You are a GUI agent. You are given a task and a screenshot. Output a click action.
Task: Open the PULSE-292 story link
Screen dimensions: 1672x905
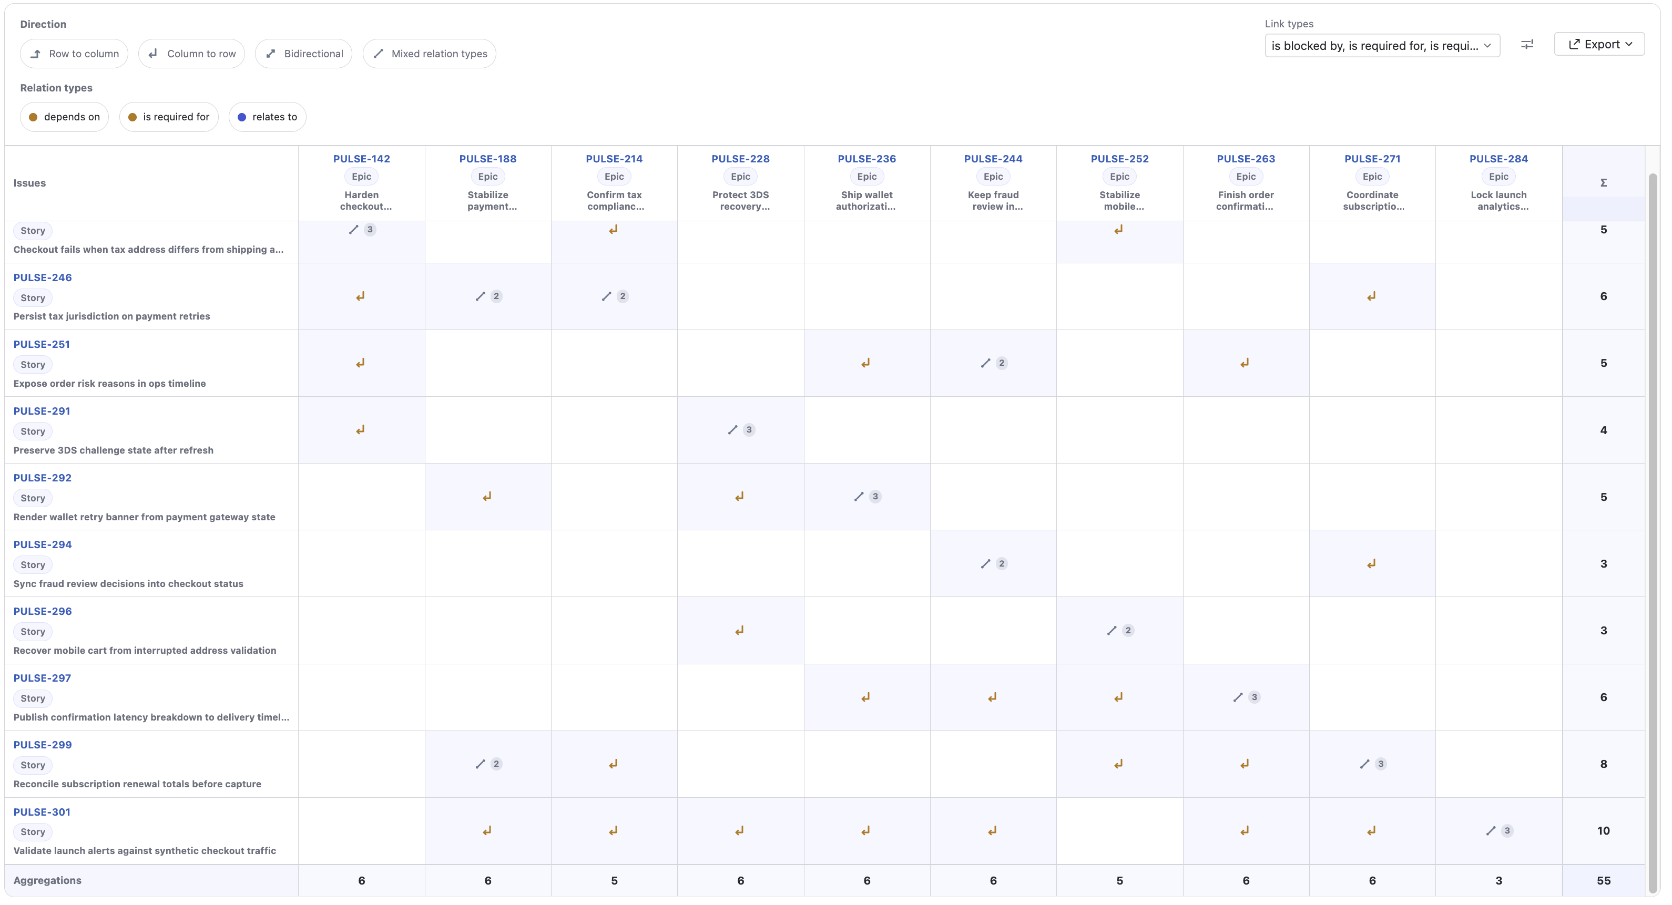tap(42, 478)
